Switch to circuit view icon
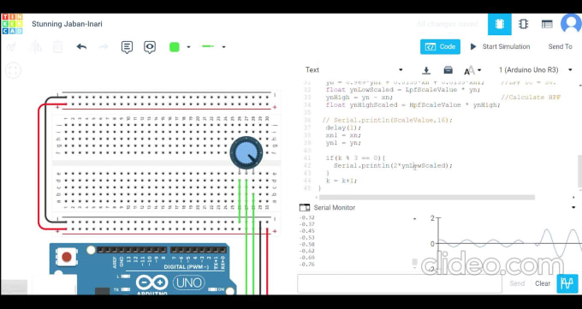The width and height of the screenshot is (582, 309). [x=500, y=24]
